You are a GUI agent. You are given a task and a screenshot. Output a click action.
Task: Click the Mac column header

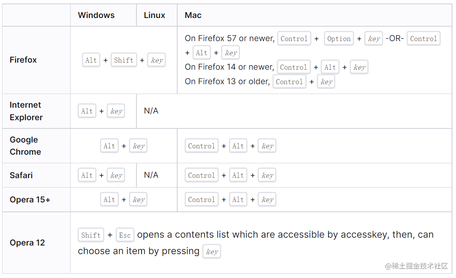tap(193, 15)
